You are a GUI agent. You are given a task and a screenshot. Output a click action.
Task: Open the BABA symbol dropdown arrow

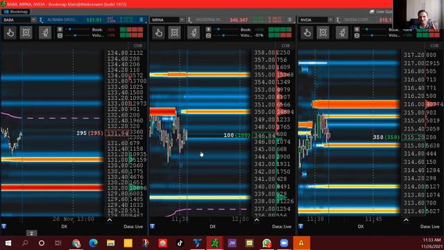(33, 20)
